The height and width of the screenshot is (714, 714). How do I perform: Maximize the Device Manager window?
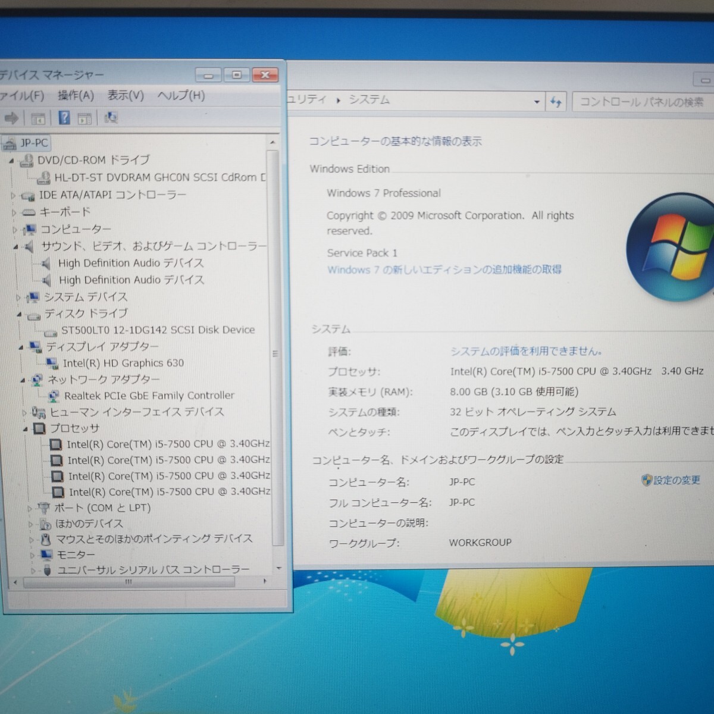tap(237, 75)
